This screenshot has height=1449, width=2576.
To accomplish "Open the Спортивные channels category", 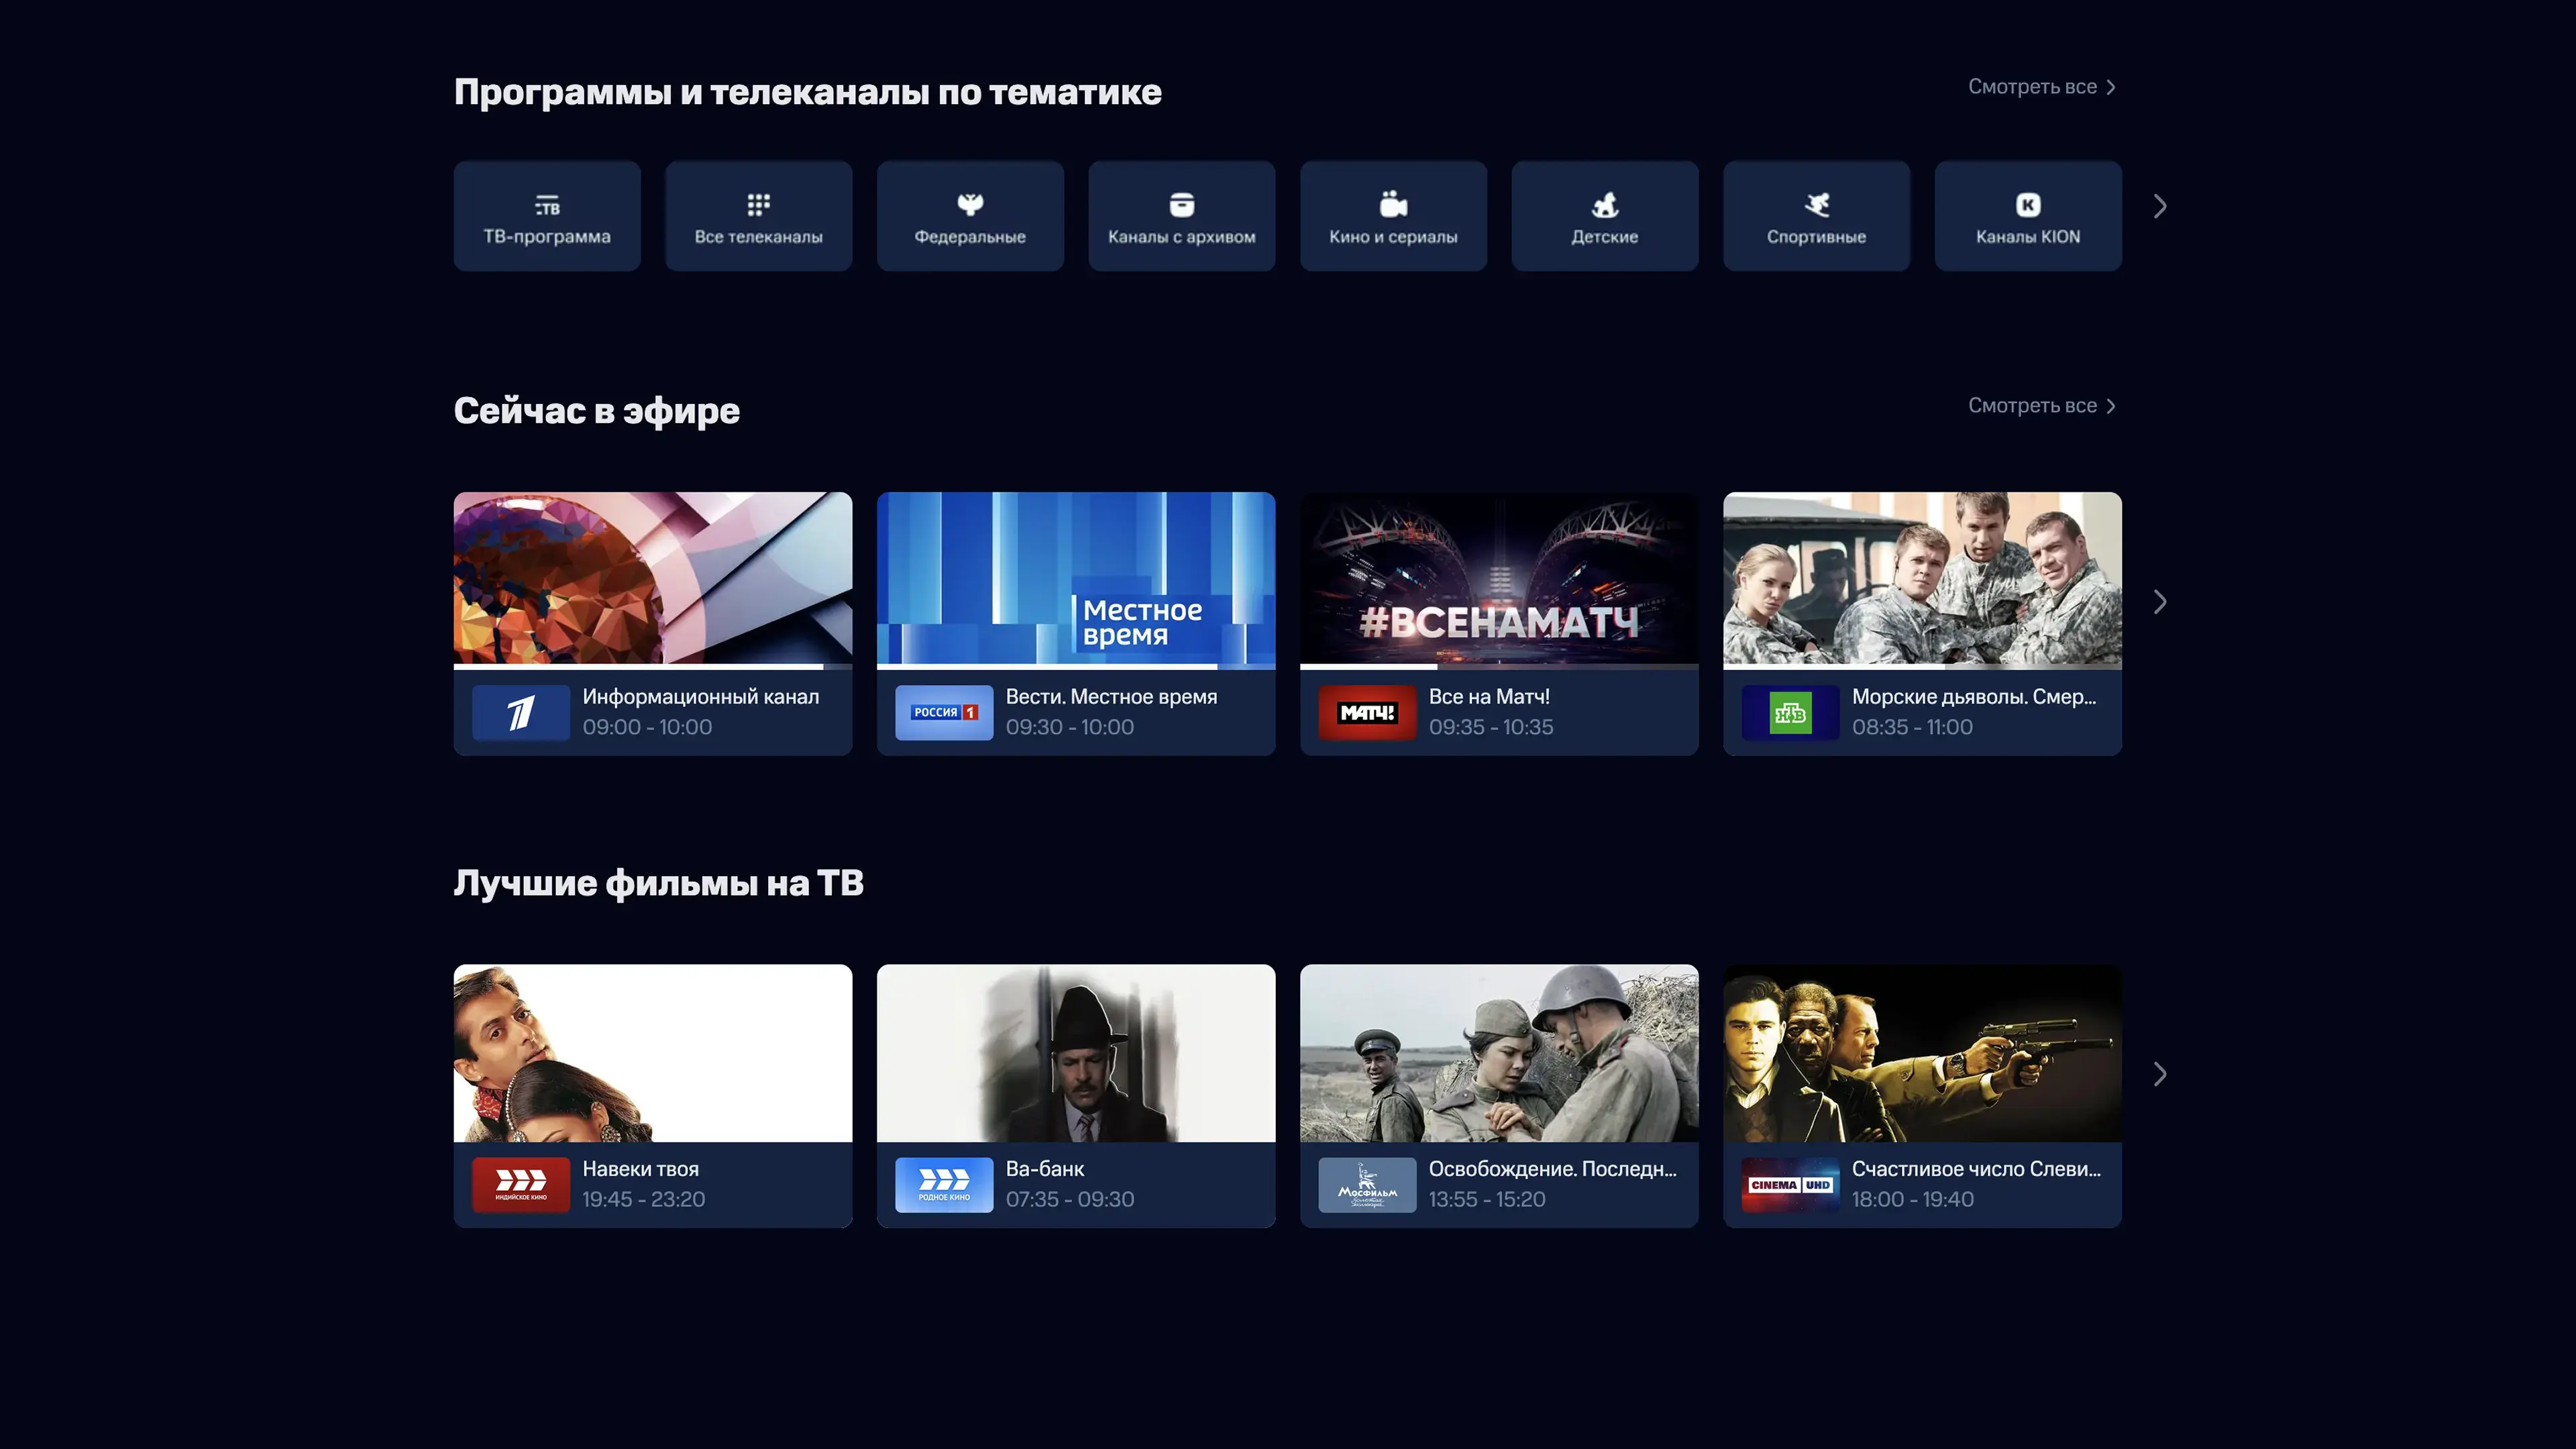I will pyautogui.click(x=1816, y=216).
